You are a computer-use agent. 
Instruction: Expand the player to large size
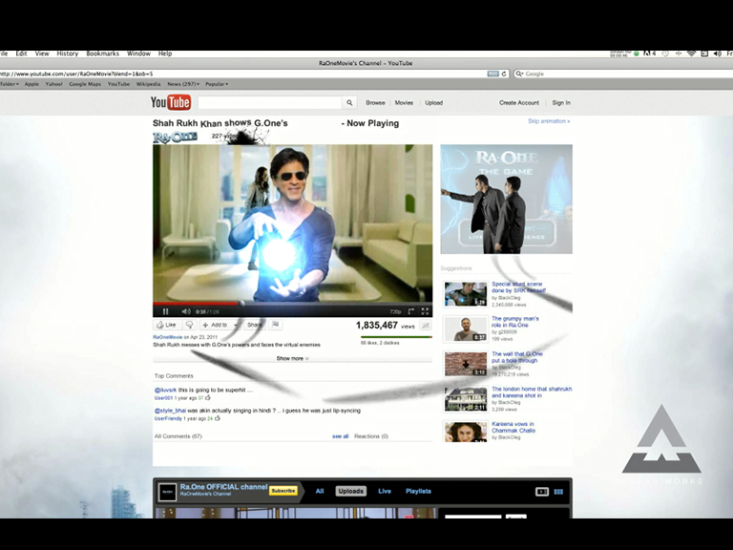coord(411,311)
